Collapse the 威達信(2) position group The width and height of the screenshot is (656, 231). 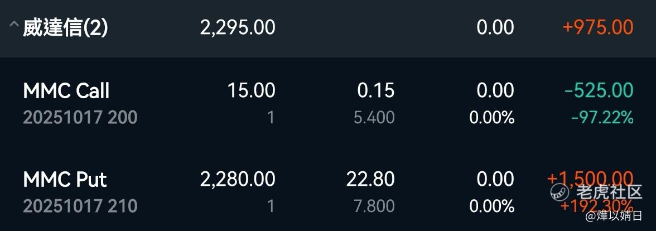[12, 26]
